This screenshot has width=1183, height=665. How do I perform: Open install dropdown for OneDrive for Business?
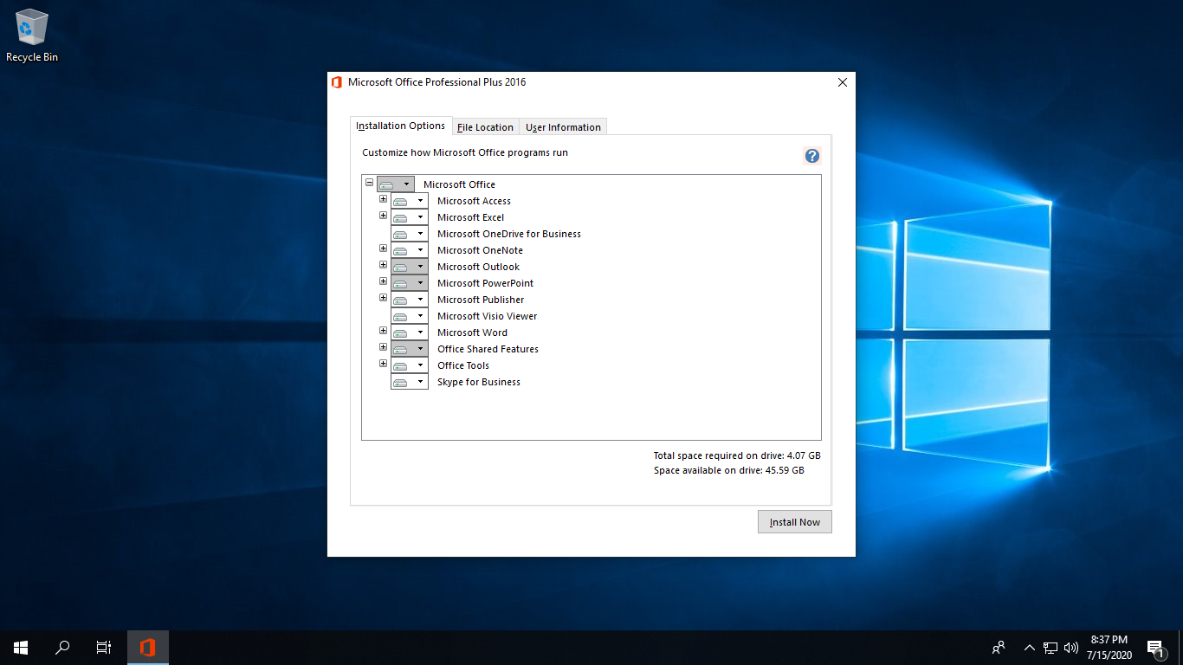[x=410, y=234]
